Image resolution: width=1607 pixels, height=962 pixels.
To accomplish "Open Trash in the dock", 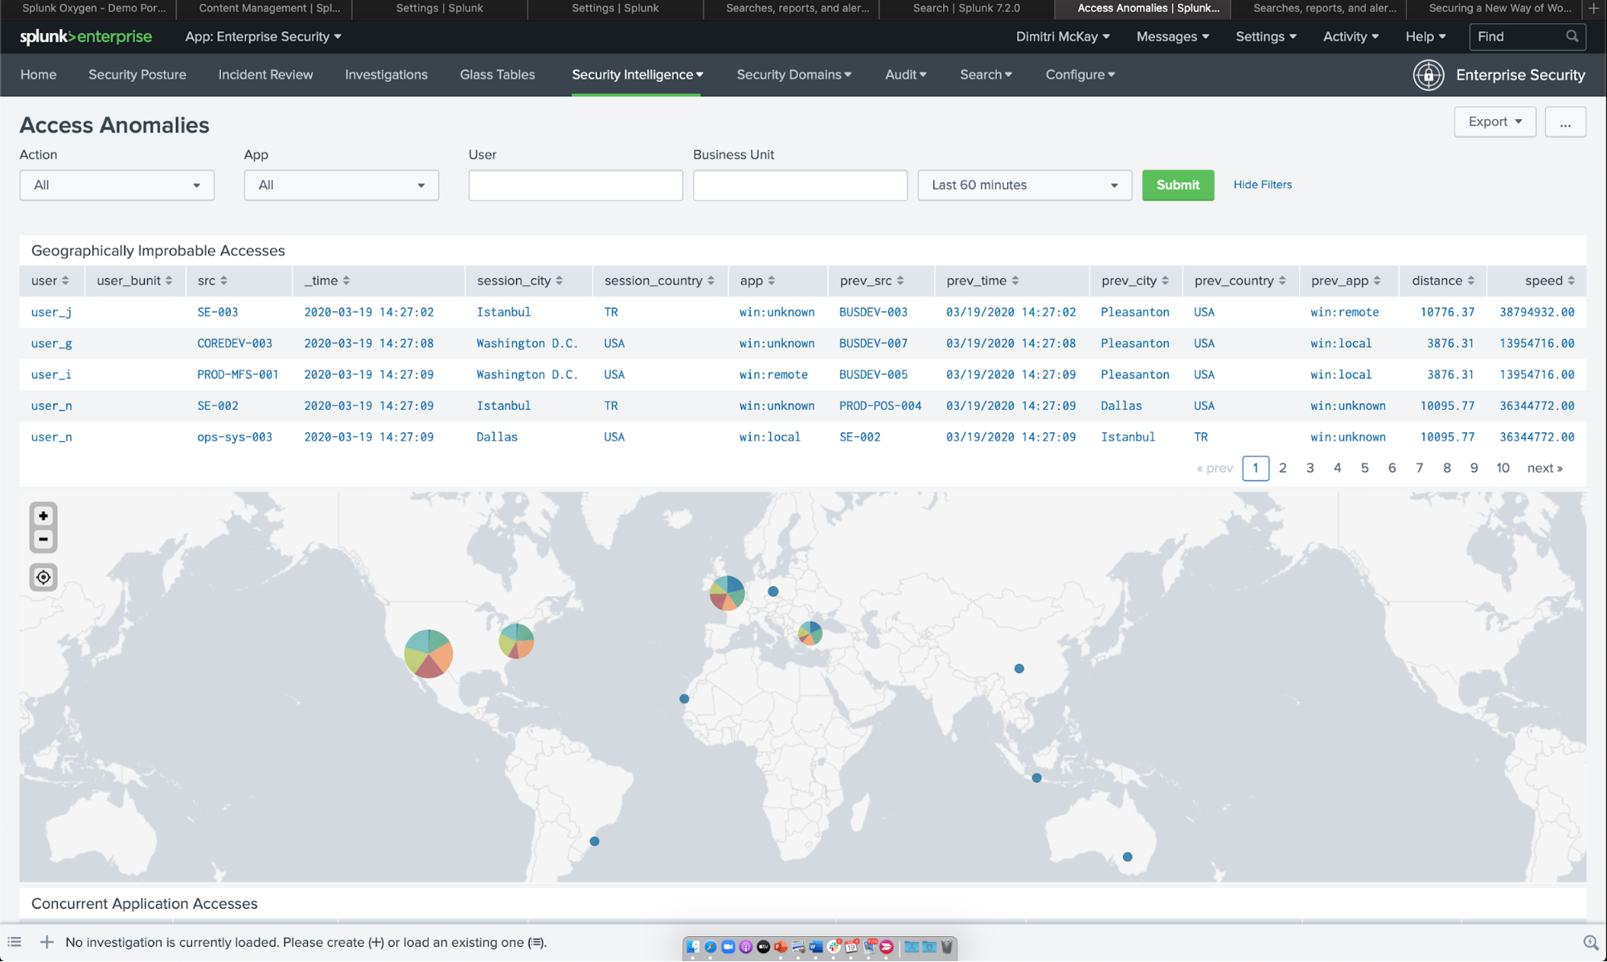I will pos(946,947).
